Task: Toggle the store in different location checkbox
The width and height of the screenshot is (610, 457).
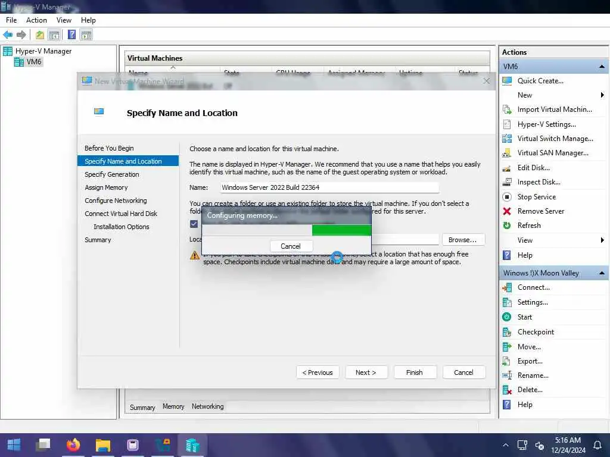Action: coord(194,224)
